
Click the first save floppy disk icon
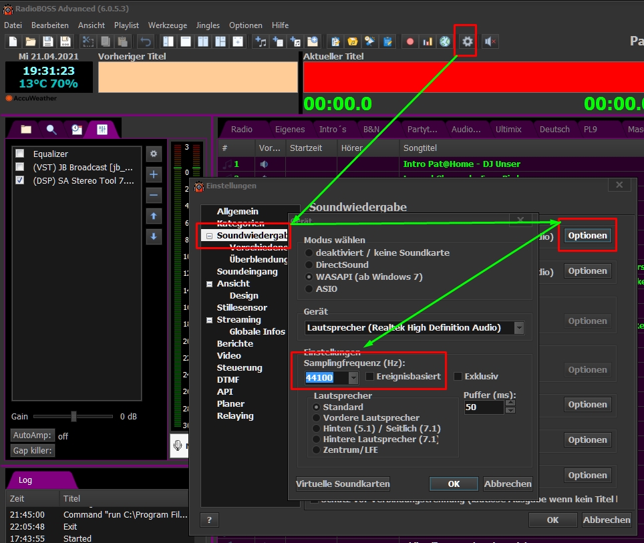point(47,41)
